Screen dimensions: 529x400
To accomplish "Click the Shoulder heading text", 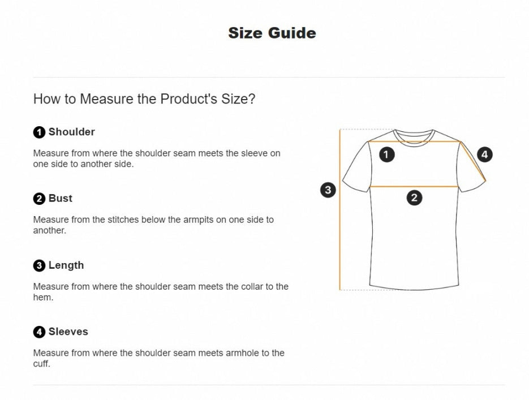I will [x=72, y=132].
